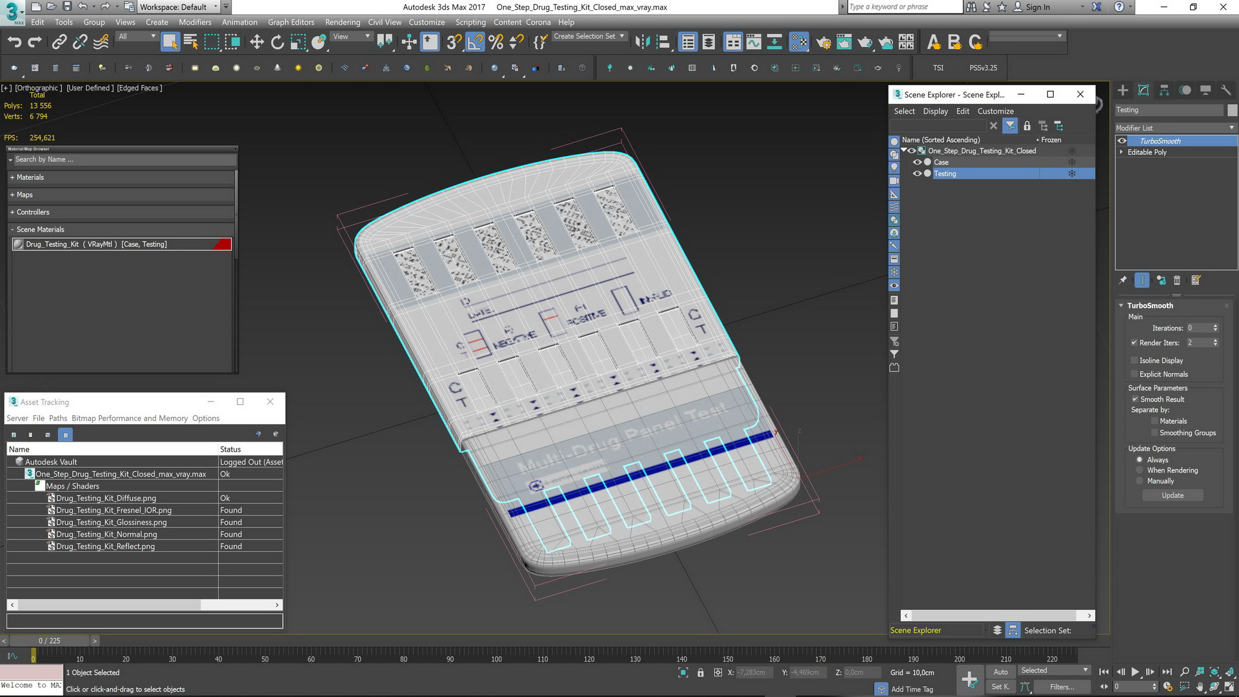Viewport: 1239px width, 697px height.
Task: Click the time slider 0 / 225 handle
Action: click(49, 641)
